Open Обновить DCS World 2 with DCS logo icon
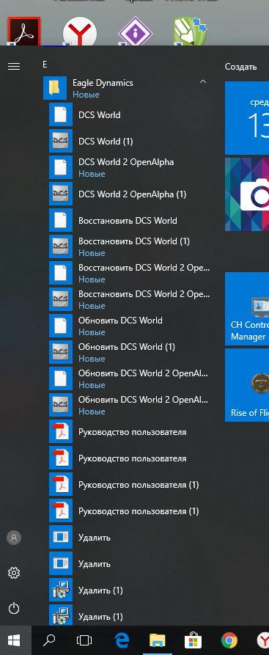This screenshot has width=269, height=655. (130, 404)
